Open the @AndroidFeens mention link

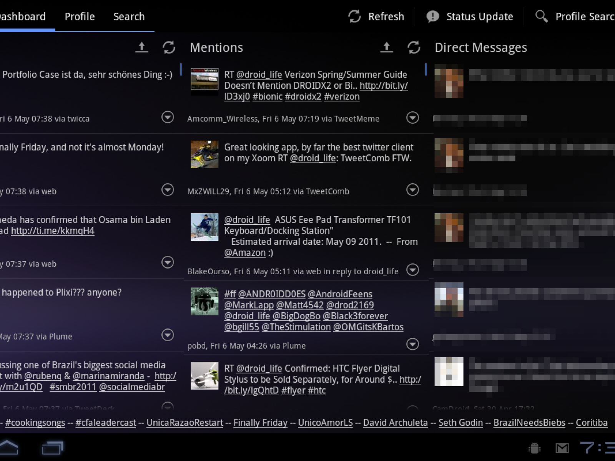[x=340, y=294]
